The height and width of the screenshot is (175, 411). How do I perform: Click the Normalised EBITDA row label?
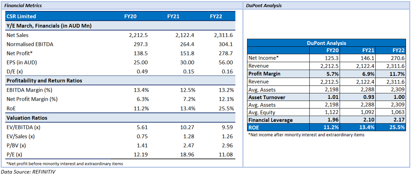coord(30,44)
